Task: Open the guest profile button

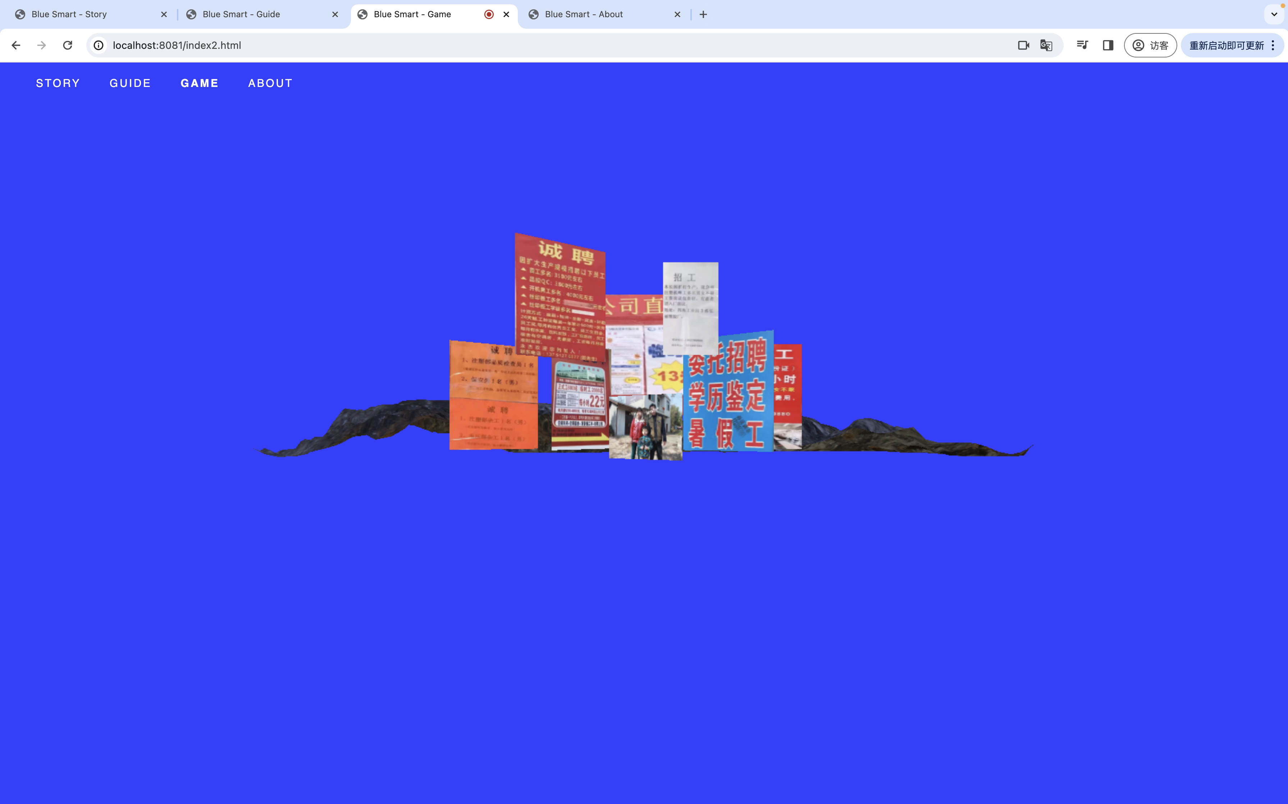Action: pos(1150,45)
